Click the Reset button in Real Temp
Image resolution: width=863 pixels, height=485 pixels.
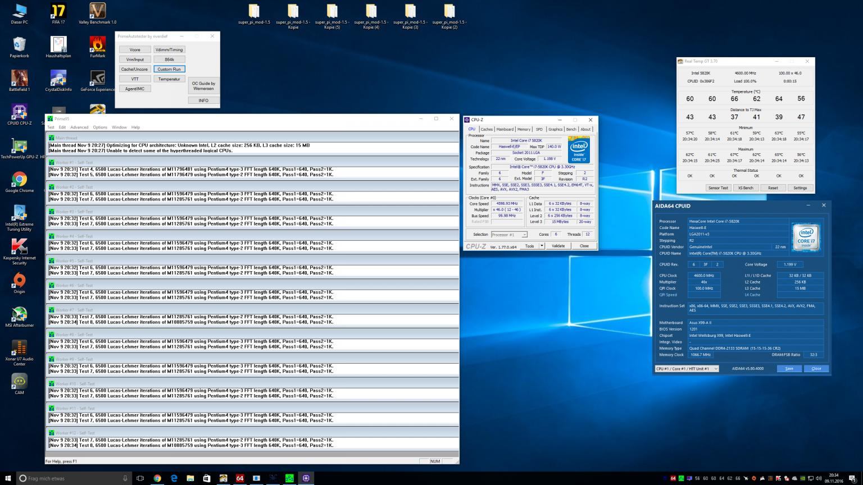773,188
